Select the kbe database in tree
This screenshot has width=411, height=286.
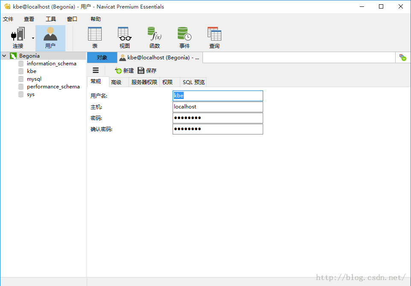point(32,71)
